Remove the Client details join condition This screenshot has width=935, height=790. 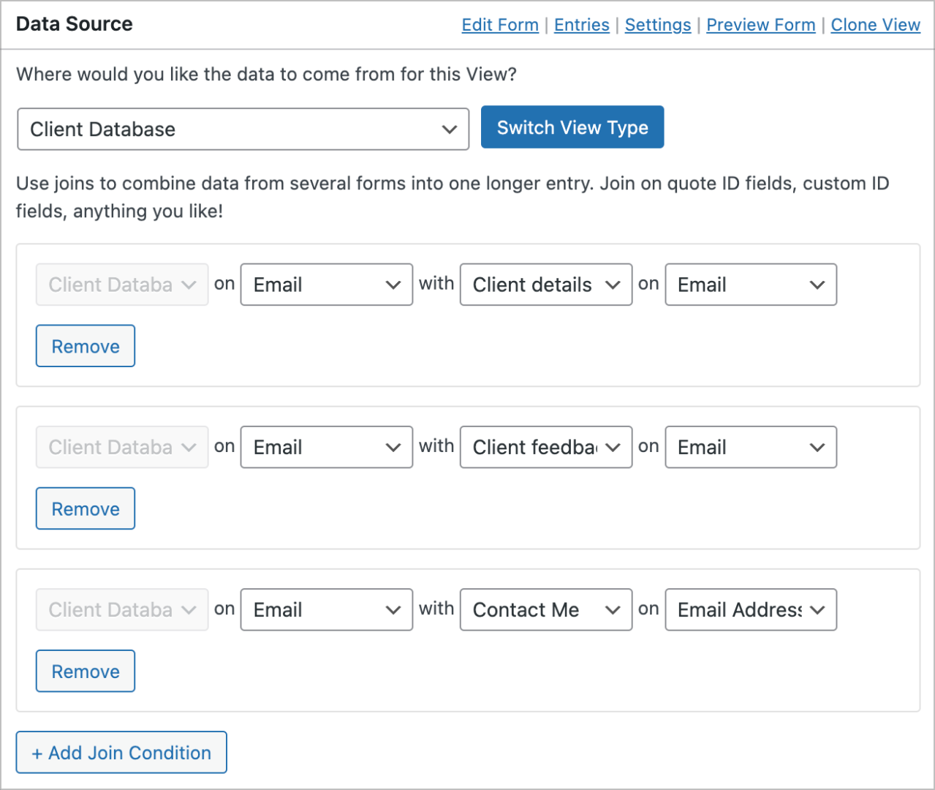(85, 345)
